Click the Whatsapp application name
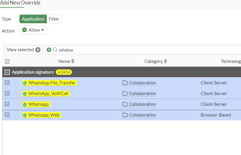The height and width of the screenshot is (155, 241). [x=38, y=104]
